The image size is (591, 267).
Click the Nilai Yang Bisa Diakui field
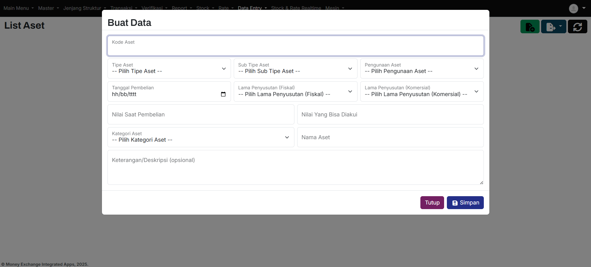point(390,115)
